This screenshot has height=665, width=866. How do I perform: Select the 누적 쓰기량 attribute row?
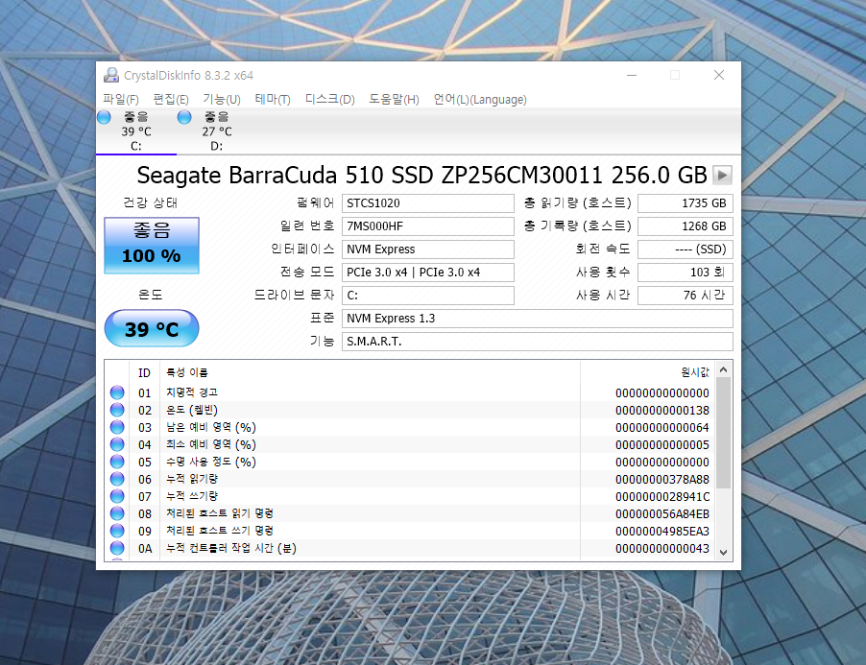click(x=410, y=496)
